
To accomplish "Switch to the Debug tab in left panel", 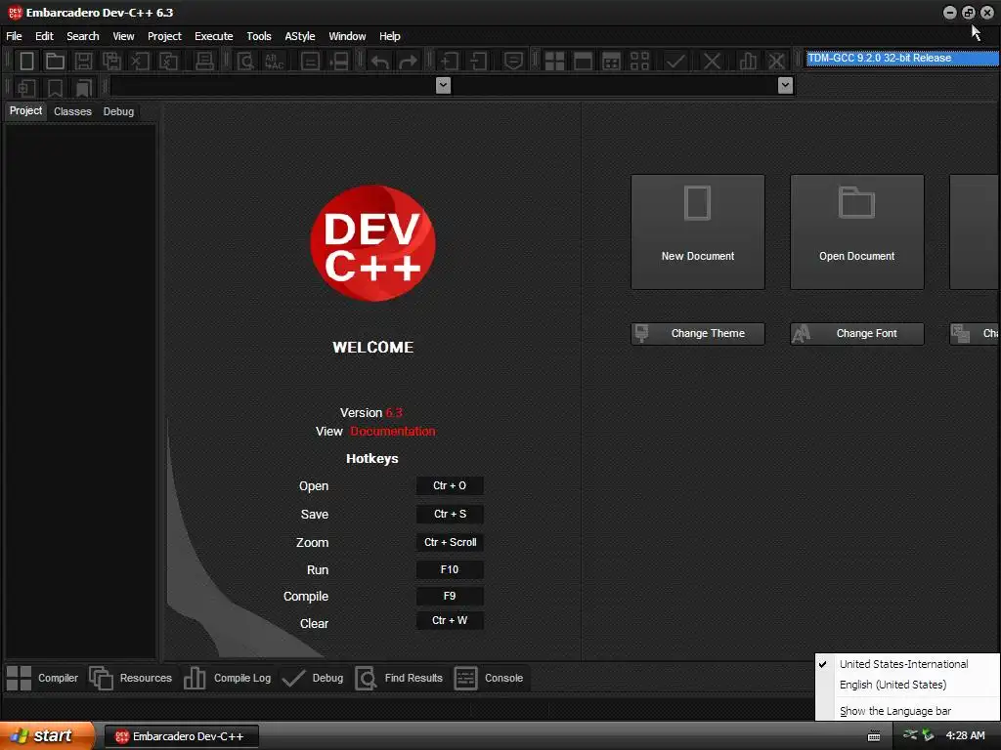I will coord(118,111).
